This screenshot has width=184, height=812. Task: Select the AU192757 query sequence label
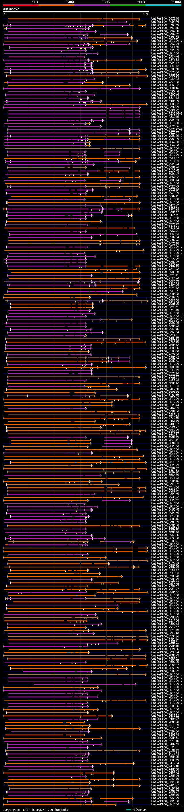click(x=11, y=10)
